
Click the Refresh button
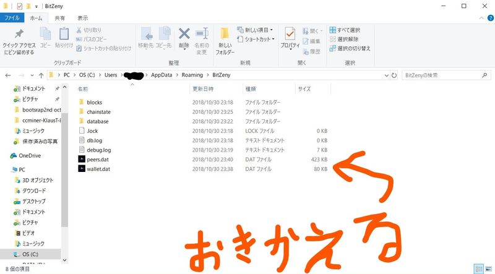point(394,75)
